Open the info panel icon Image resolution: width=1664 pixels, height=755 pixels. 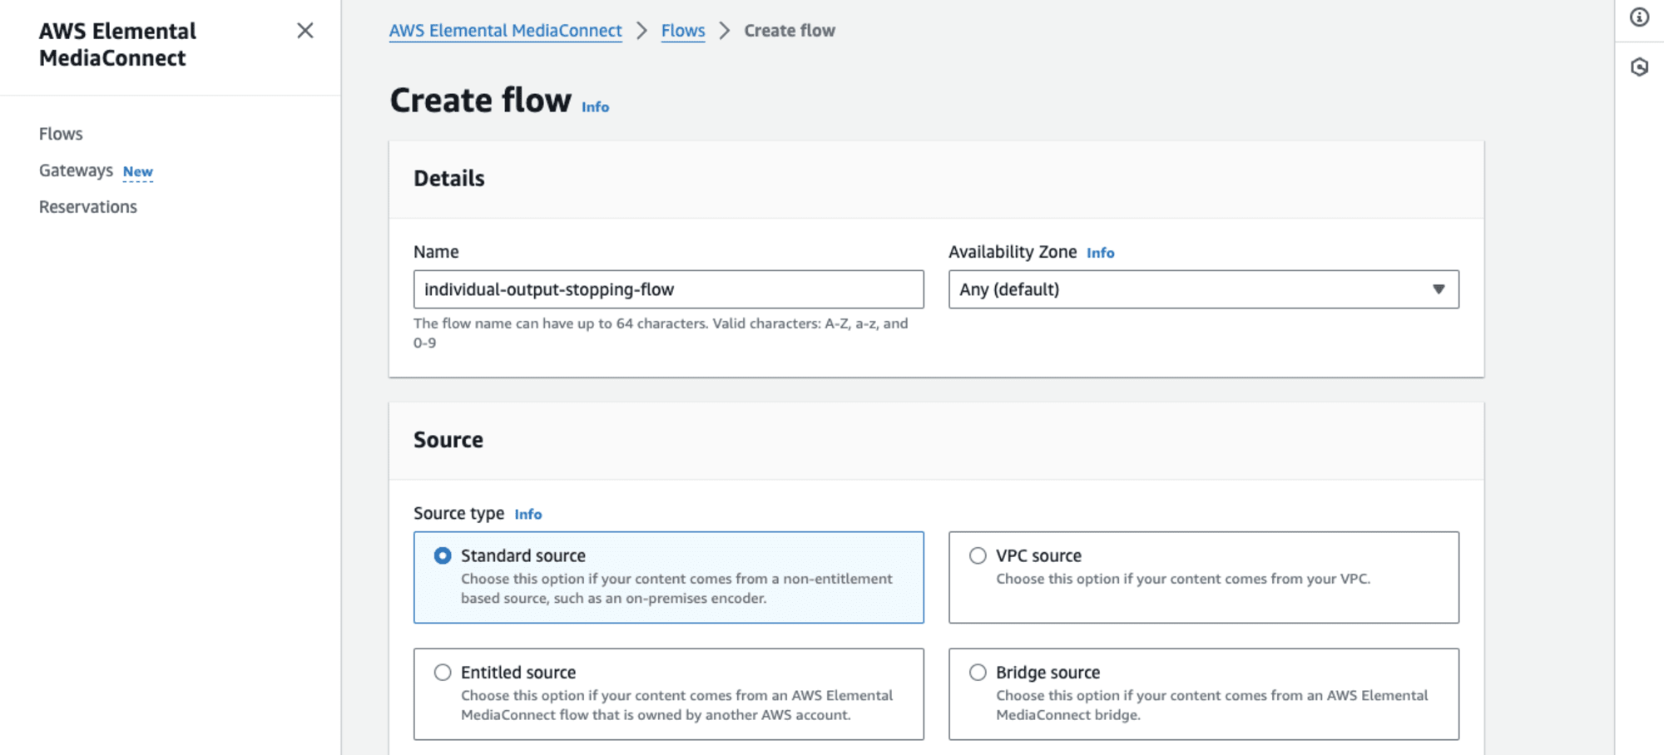(1639, 17)
